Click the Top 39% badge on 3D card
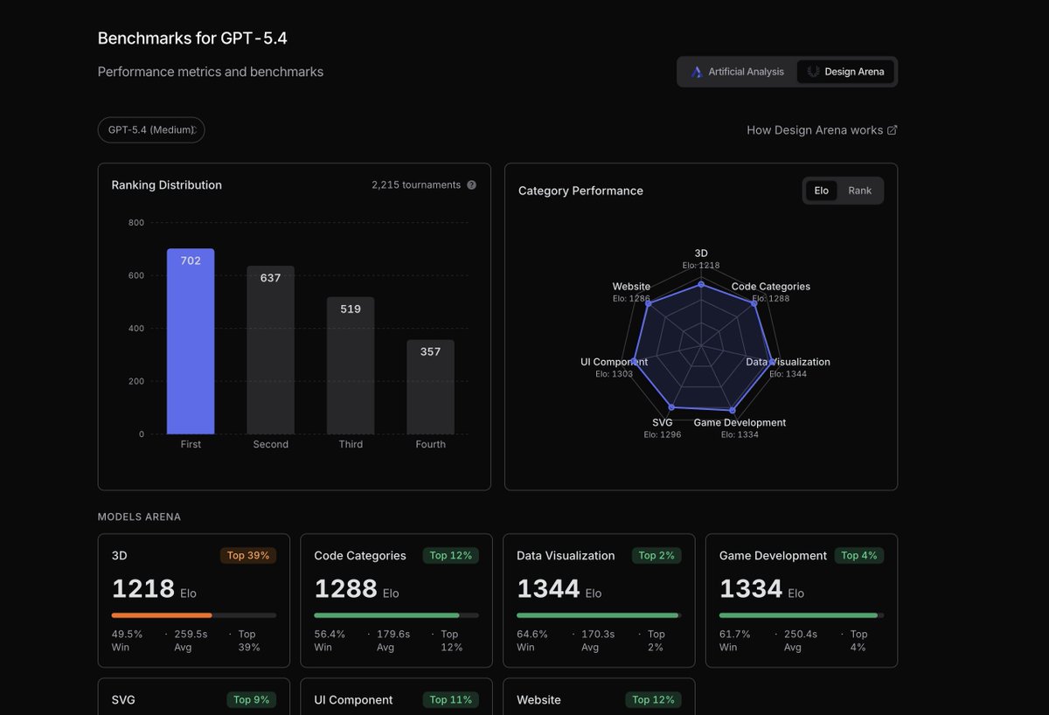The image size is (1049, 715). (x=248, y=555)
